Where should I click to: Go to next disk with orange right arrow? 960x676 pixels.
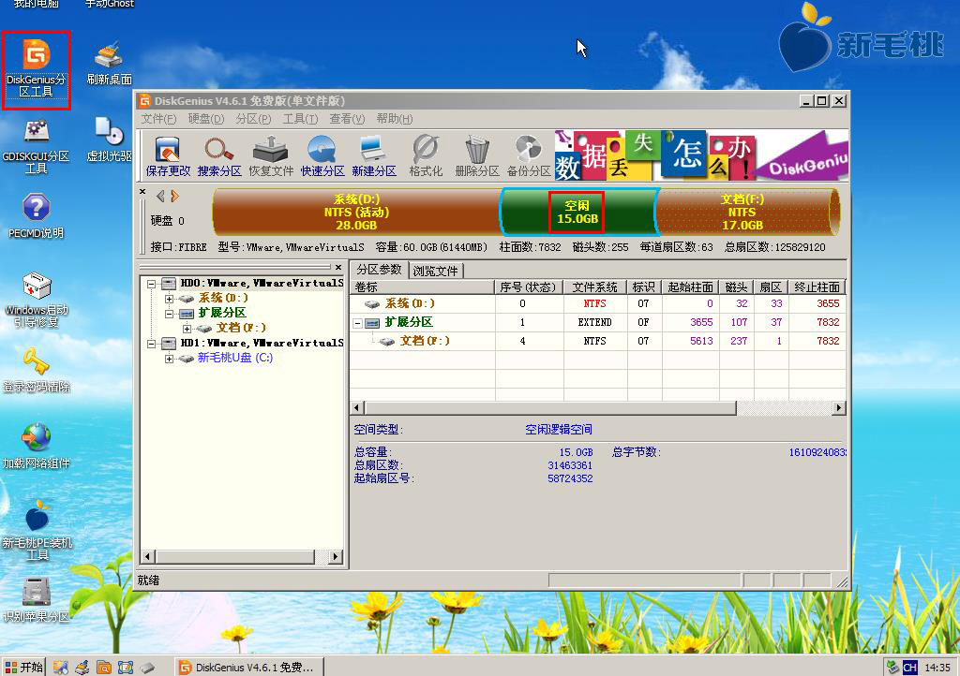175,197
